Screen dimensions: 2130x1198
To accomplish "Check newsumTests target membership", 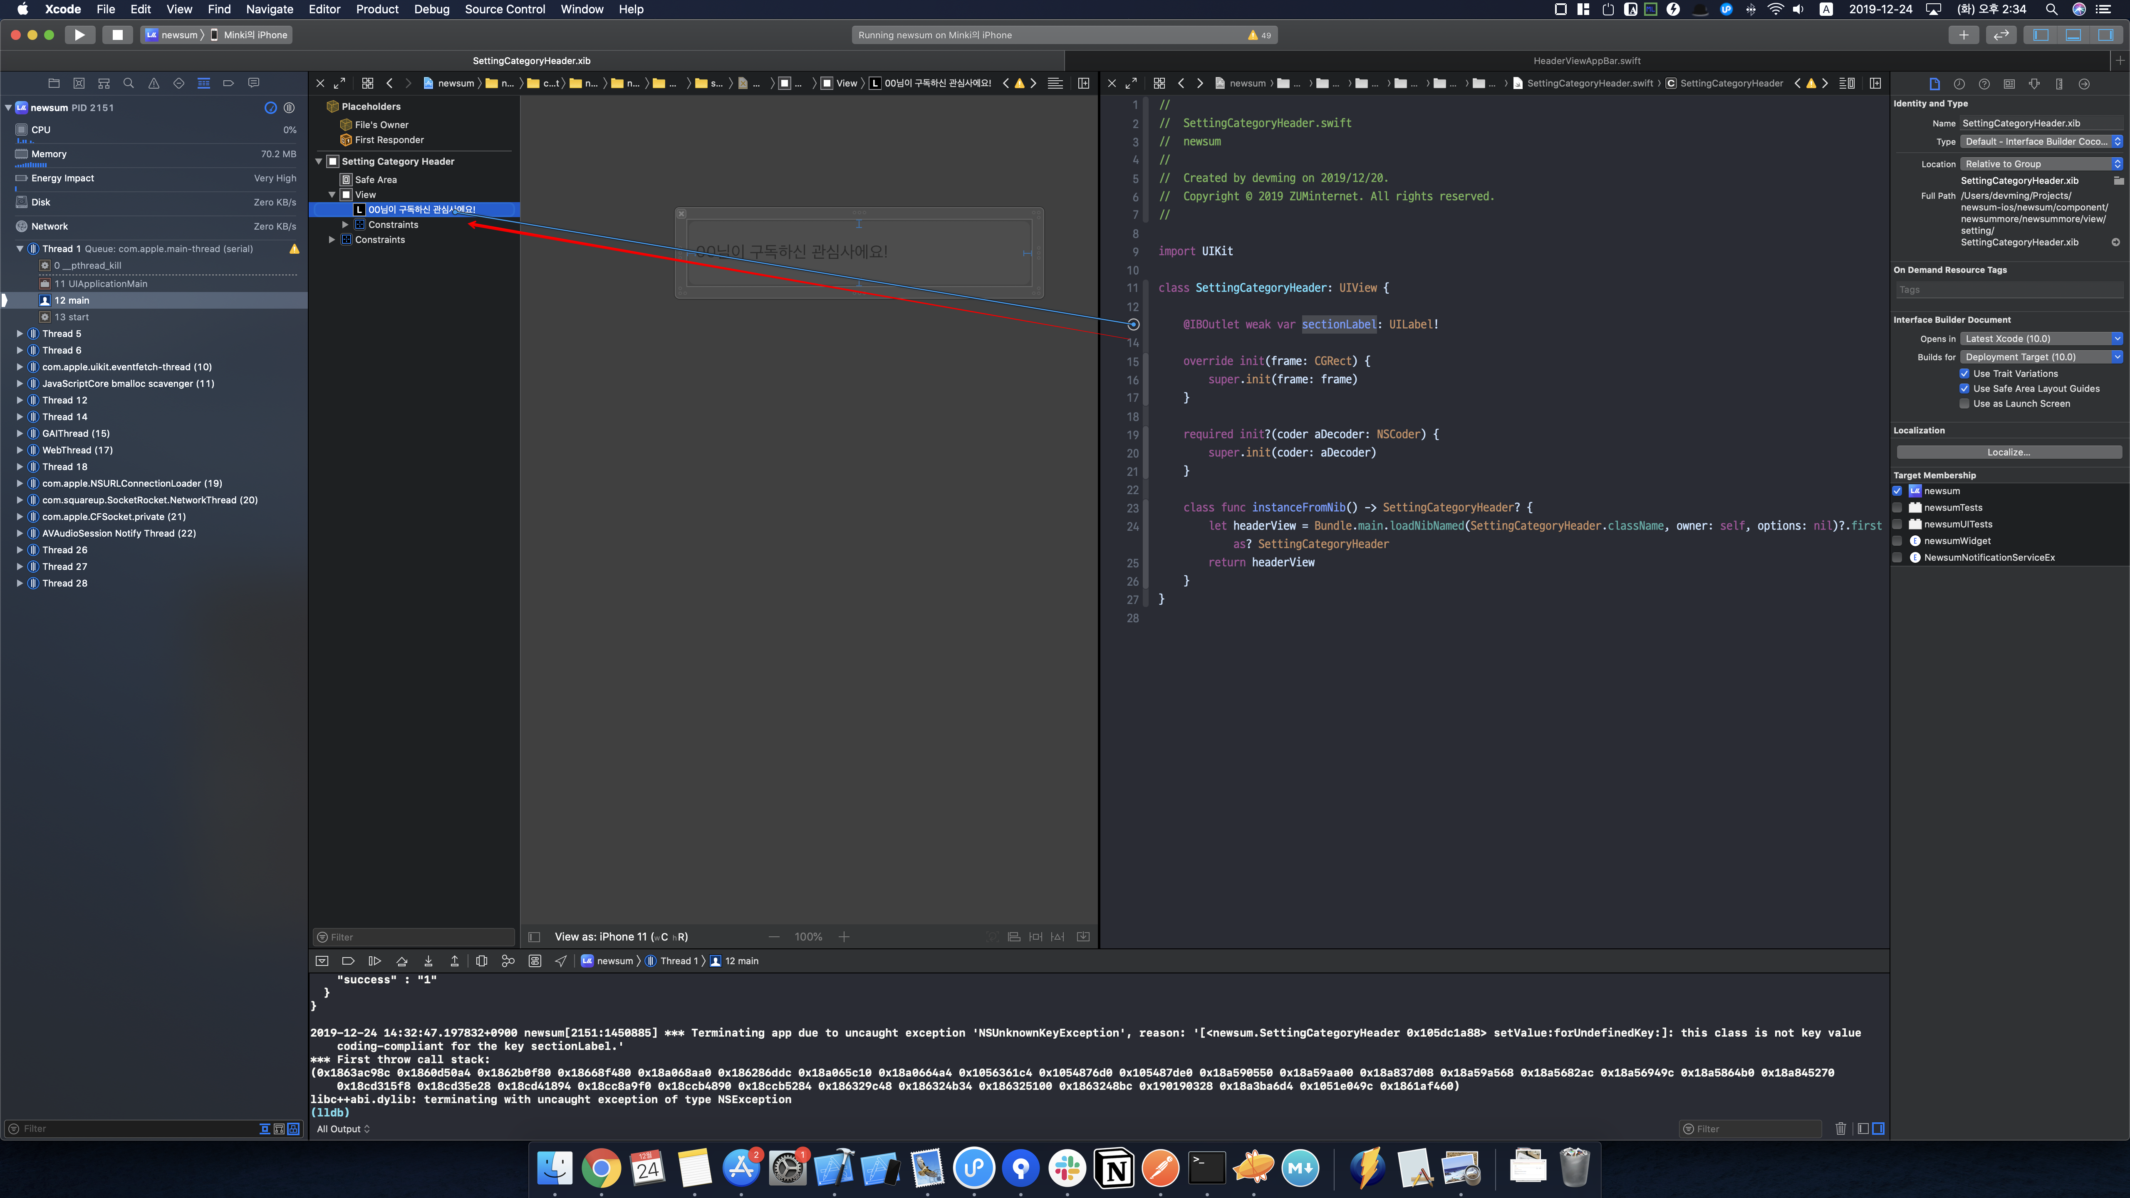I will [1897, 507].
